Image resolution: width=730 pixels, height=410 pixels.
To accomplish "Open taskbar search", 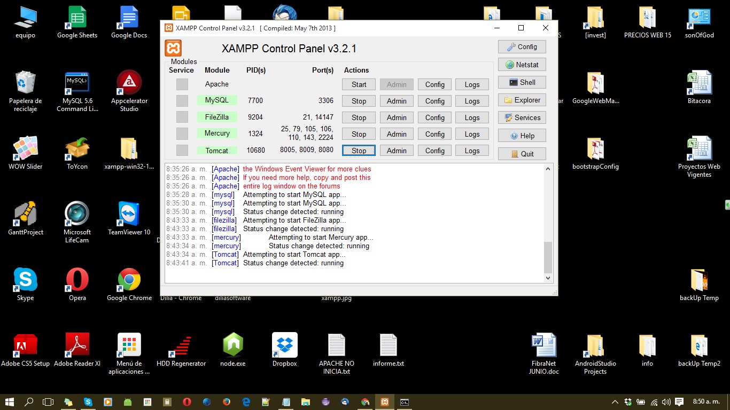I will point(29,402).
